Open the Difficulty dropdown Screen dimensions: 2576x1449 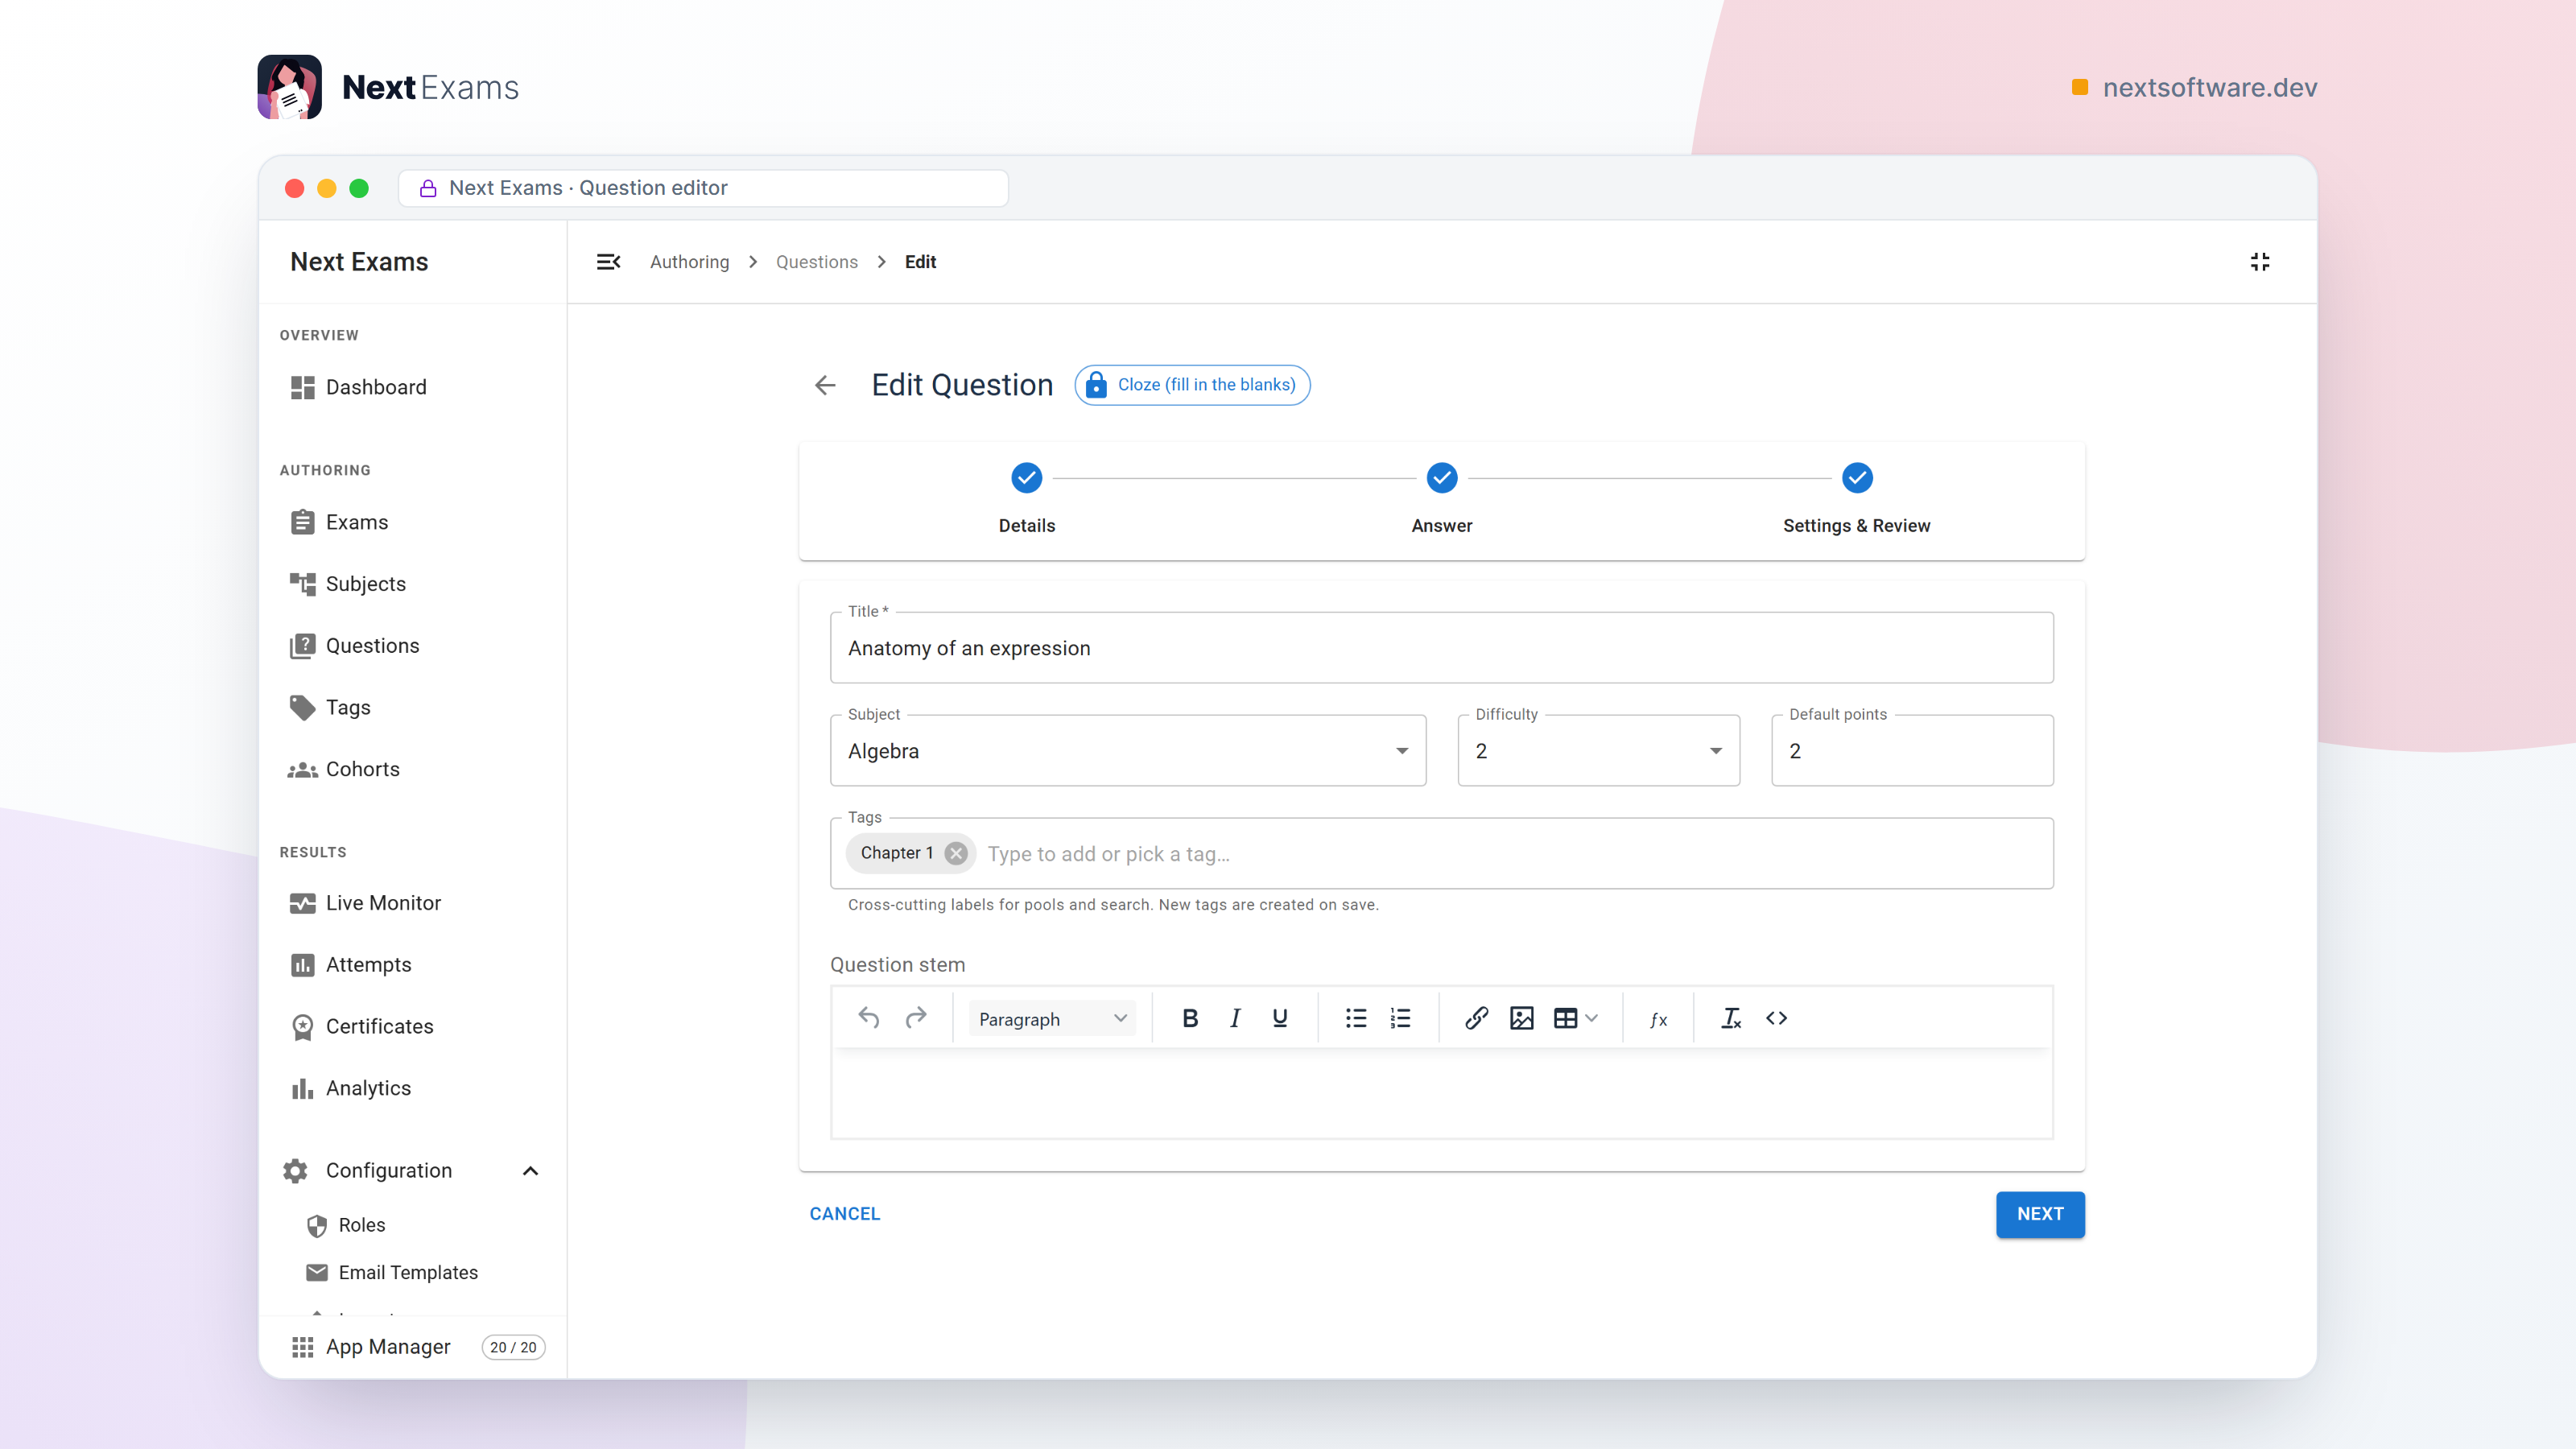(x=1598, y=750)
